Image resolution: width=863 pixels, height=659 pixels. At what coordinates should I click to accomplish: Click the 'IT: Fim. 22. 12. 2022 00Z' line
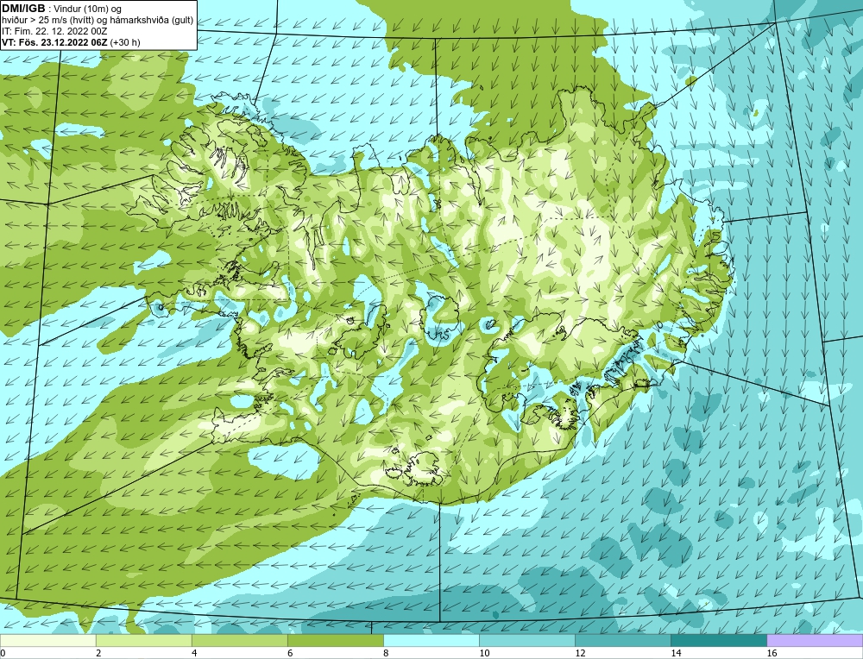(54, 31)
